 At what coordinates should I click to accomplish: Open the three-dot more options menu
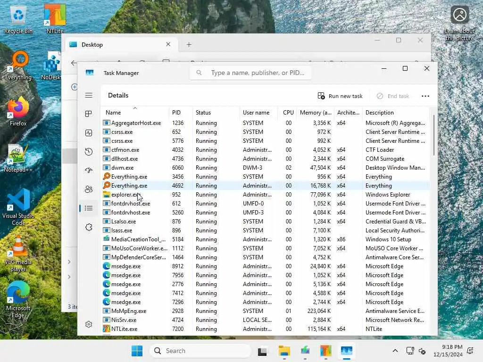pyautogui.click(x=425, y=96)
